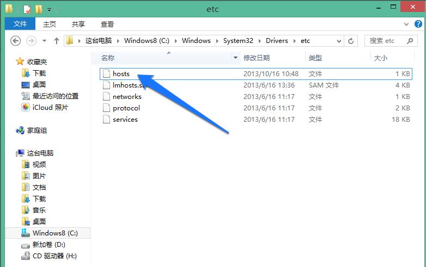Viewport: 426px width, 267px height.
Task: Select the services file icon
Action: click(106, 120)
